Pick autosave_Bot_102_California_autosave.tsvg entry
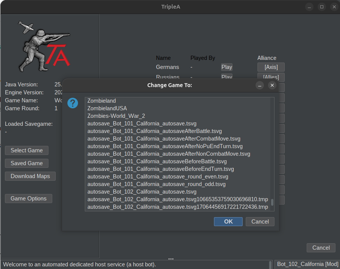 (178, 192)
